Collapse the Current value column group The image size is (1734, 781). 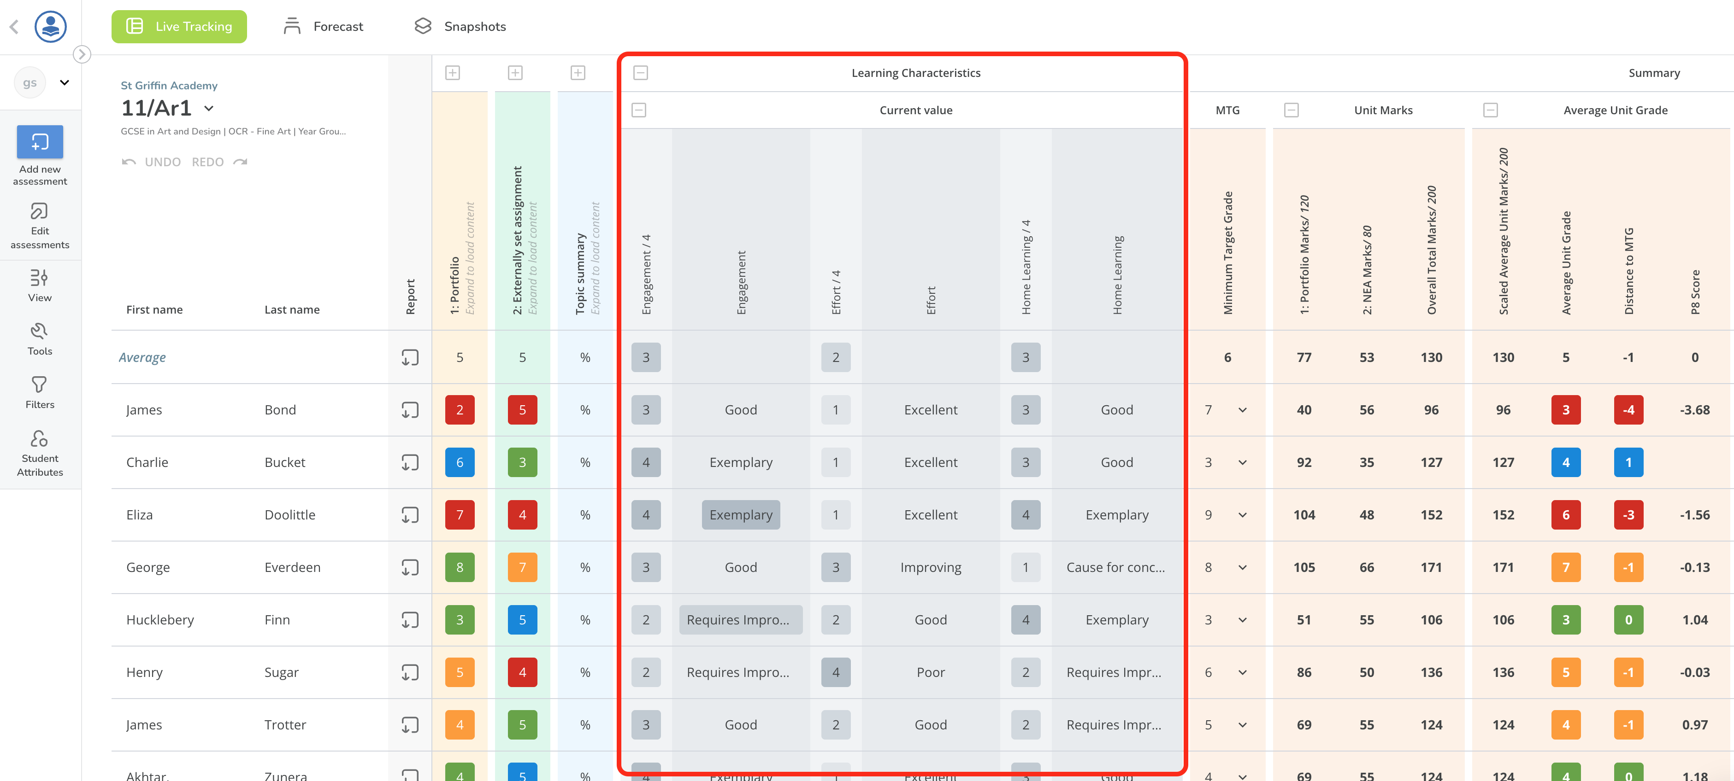coord(639,110)
